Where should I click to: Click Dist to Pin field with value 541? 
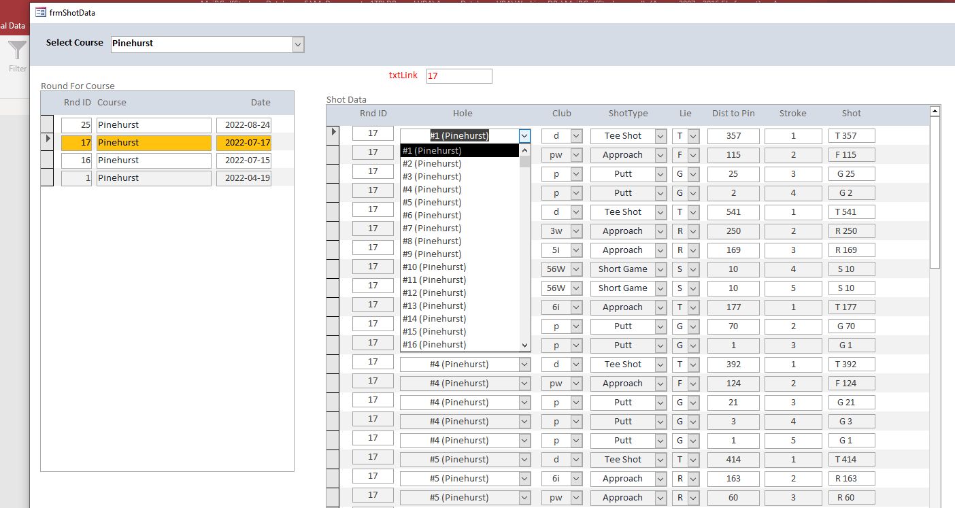click(x=733, y=212)
